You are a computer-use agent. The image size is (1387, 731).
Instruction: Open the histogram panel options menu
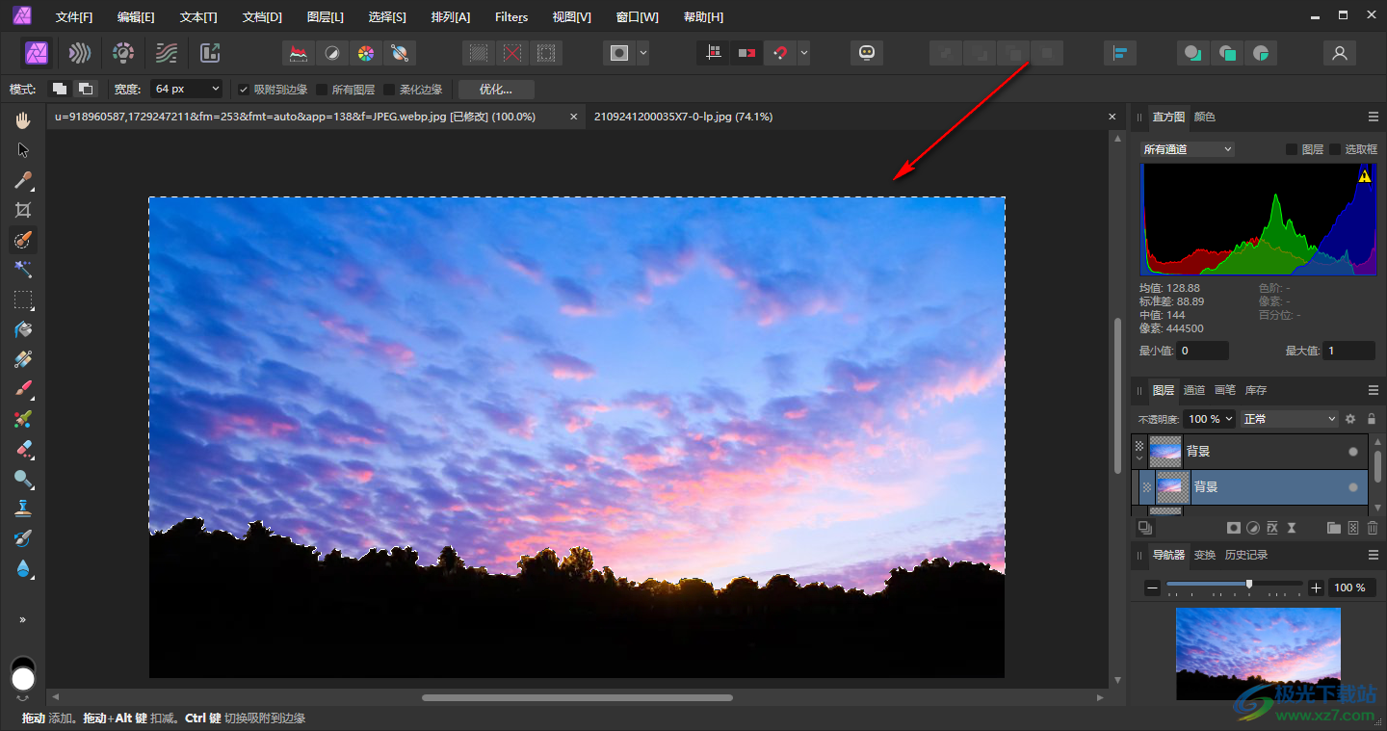(1374, 117)
